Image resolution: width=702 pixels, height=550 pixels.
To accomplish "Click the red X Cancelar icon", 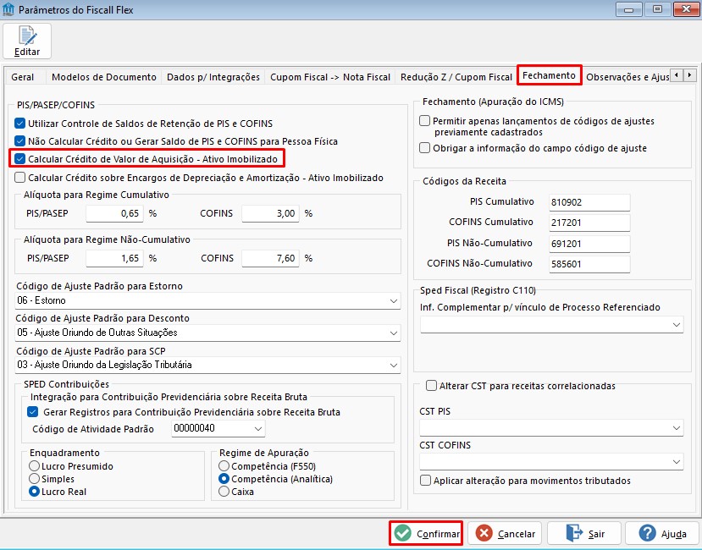I will pyautogui.click(x=484, y=533).
